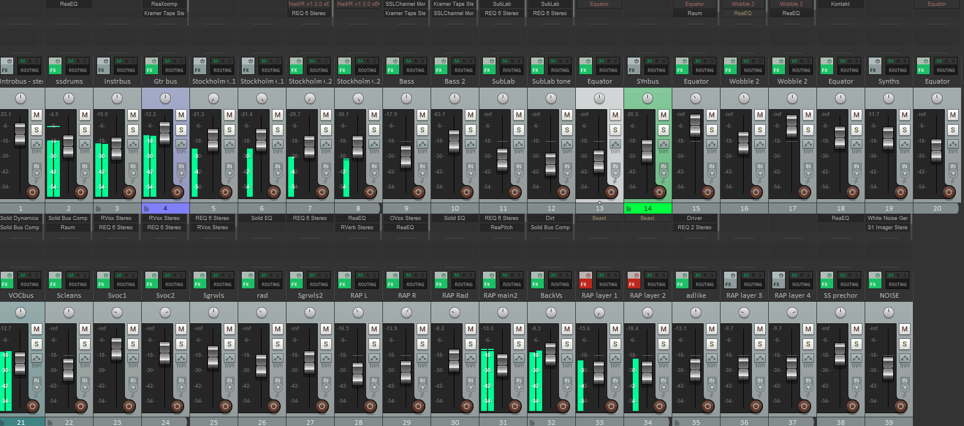This screenshot has height=426, width=964.
Task: Select track number 20
Action: (x=937, y=208)
